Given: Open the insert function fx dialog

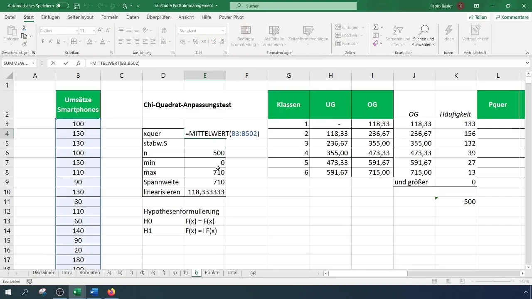Looking at the screenshot, I should coord(78,63).
